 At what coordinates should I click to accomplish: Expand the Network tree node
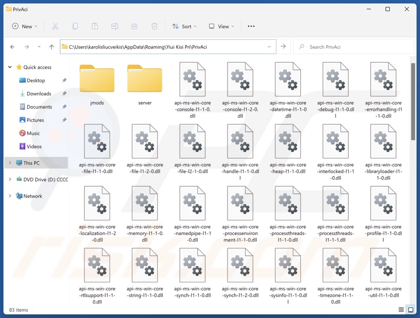pyautogui.click(x=10, y=196)
